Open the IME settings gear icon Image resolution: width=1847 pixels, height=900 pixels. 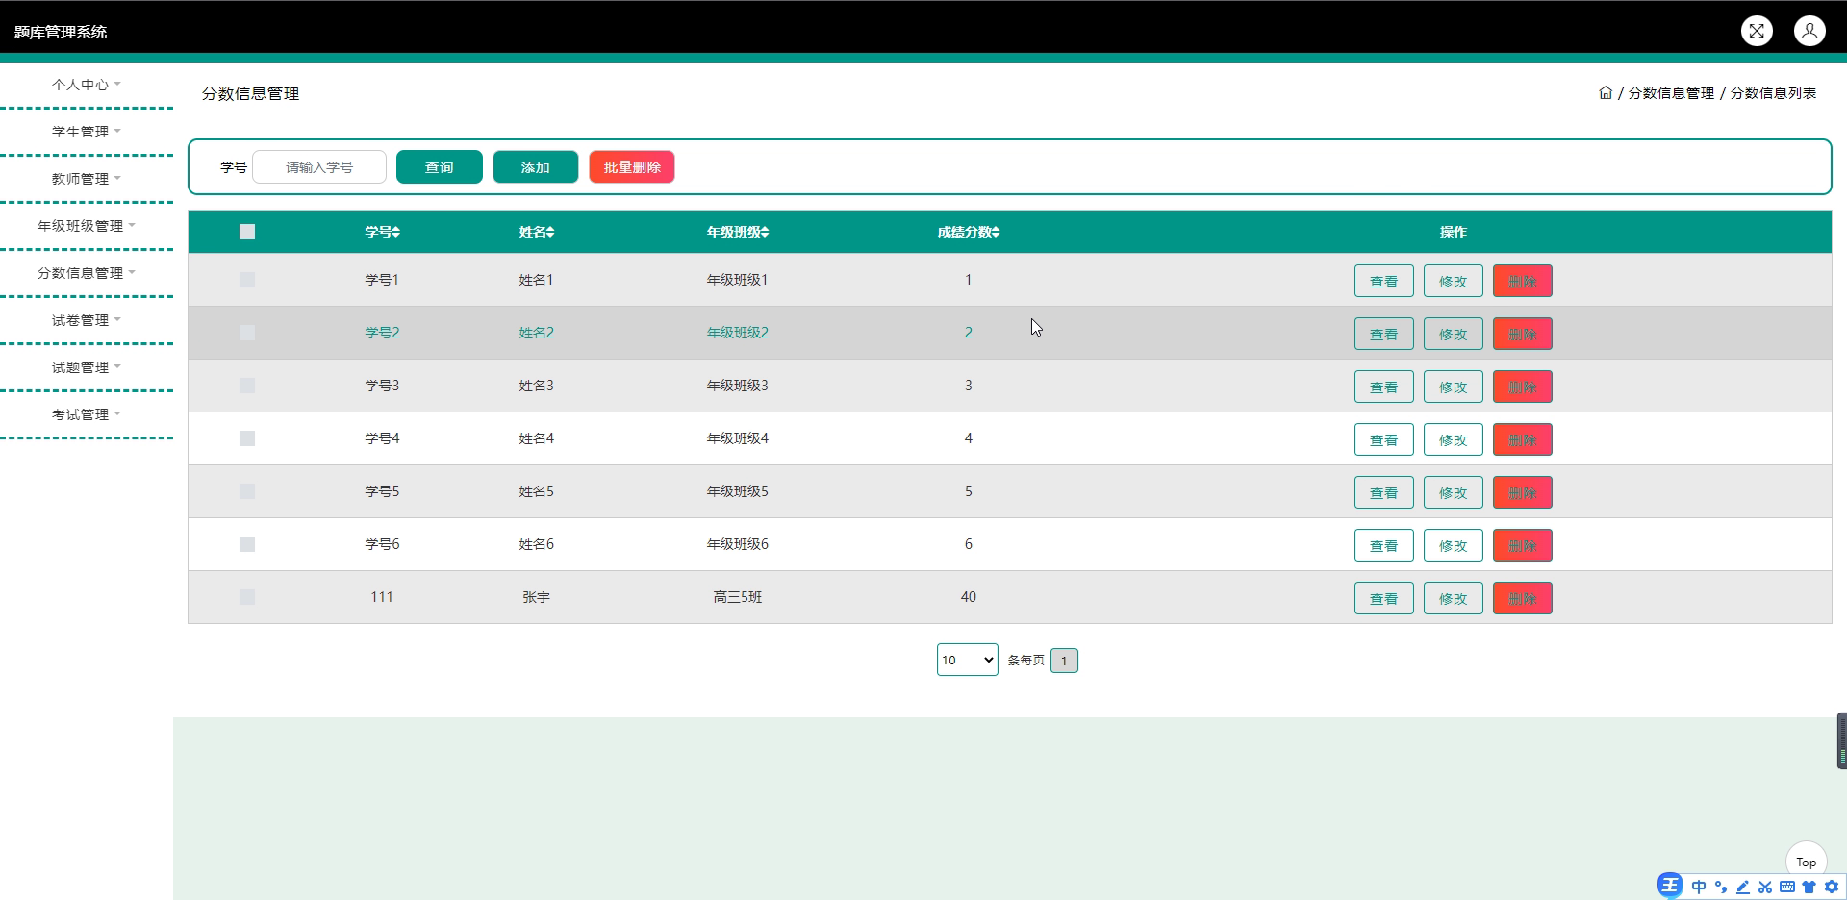pyautogui.click(x=1832, y=887)
